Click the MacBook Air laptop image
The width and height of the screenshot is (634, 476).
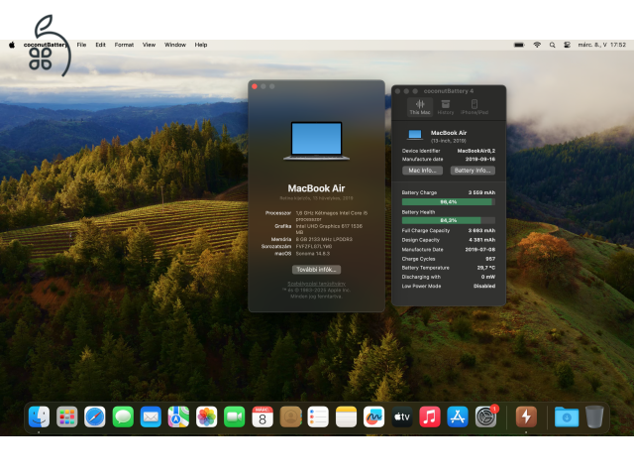point(316,140)
